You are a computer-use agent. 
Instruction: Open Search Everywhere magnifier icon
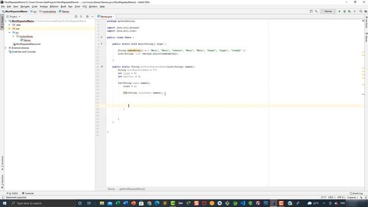tap(361, 11)
